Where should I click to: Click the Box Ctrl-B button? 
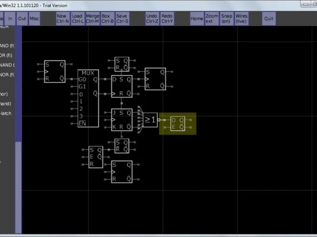pyautogui.click(x=107, y=19)
